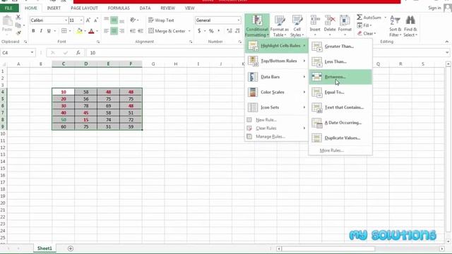Click Merge & Center
Screen dimensions: 452x254
(x=167, y=31)
